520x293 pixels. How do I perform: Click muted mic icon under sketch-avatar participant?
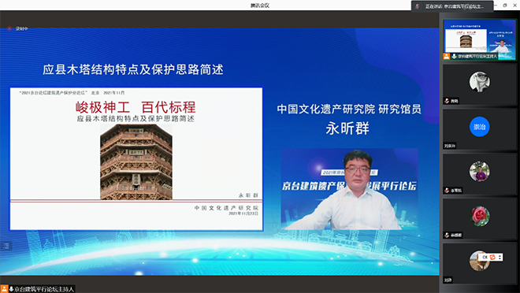(447, 101)
